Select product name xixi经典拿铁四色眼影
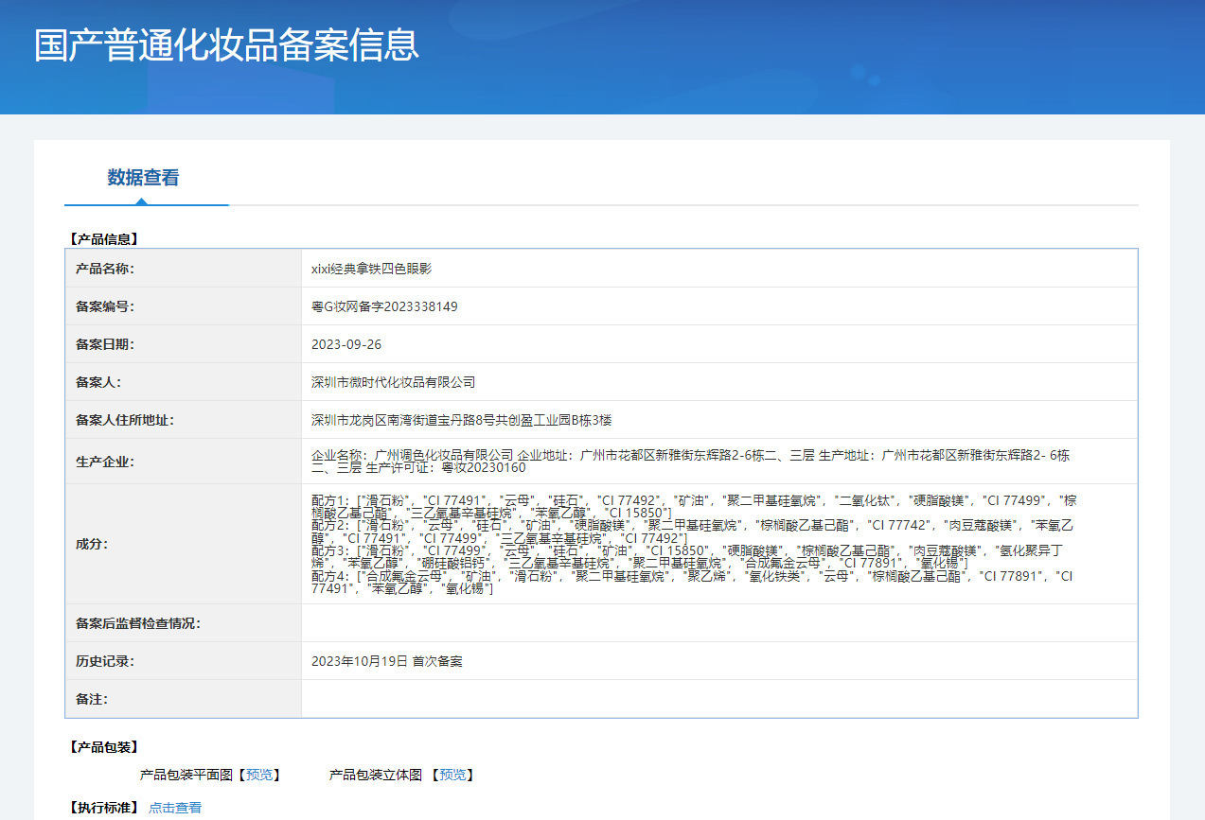 click(x=371, y=269)
